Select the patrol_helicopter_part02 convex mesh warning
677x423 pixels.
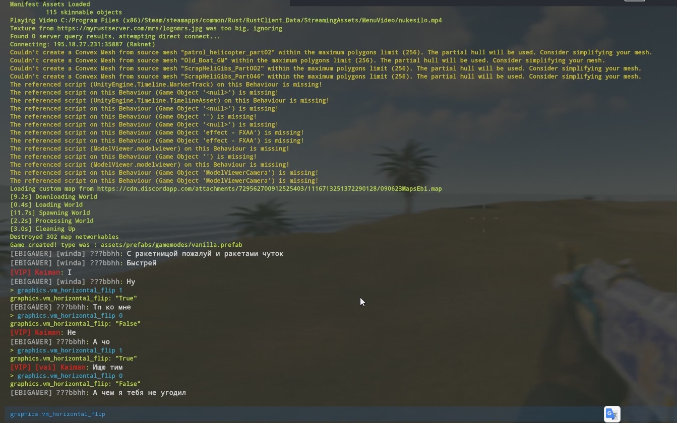coord(331,52)
